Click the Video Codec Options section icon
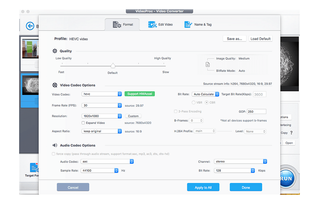Image resolution: width=319 pixels, height=204 pixels. pyautogui.click(x=54, y=85)
